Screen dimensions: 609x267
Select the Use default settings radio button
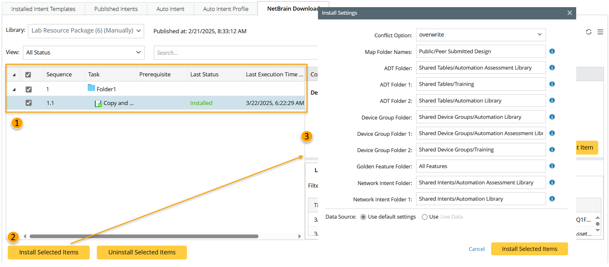tap(363, 217)
